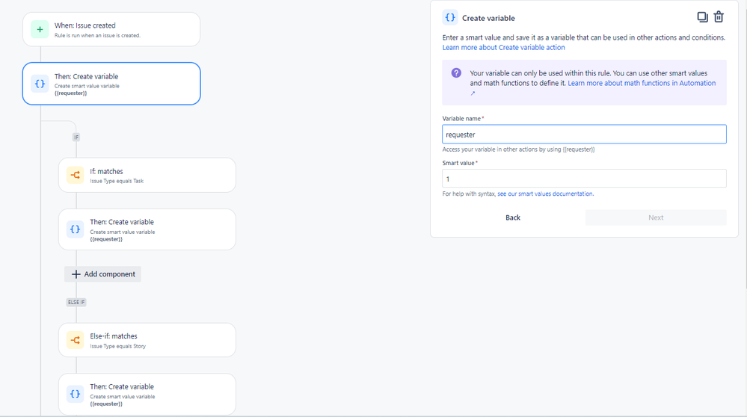Open the smart values documentation link

click(x=545, y=194)
